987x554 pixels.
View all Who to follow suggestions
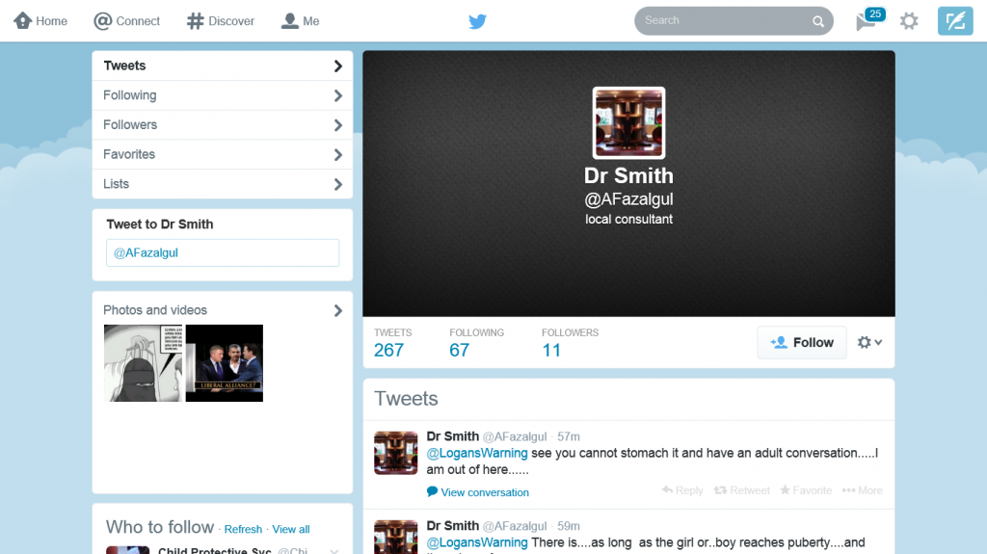coord(291,530)
